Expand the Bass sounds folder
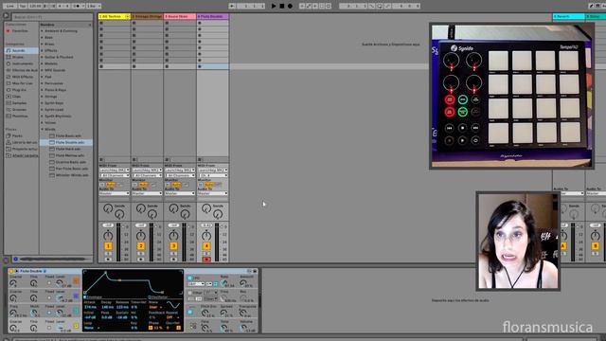 coord(42,38)
